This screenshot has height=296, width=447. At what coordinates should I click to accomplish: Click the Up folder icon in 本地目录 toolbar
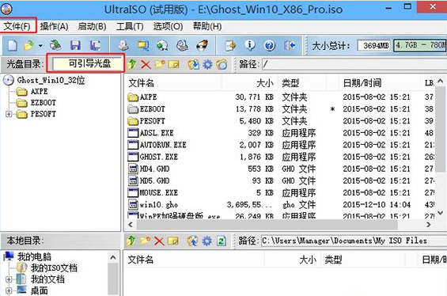click(131, 241)
